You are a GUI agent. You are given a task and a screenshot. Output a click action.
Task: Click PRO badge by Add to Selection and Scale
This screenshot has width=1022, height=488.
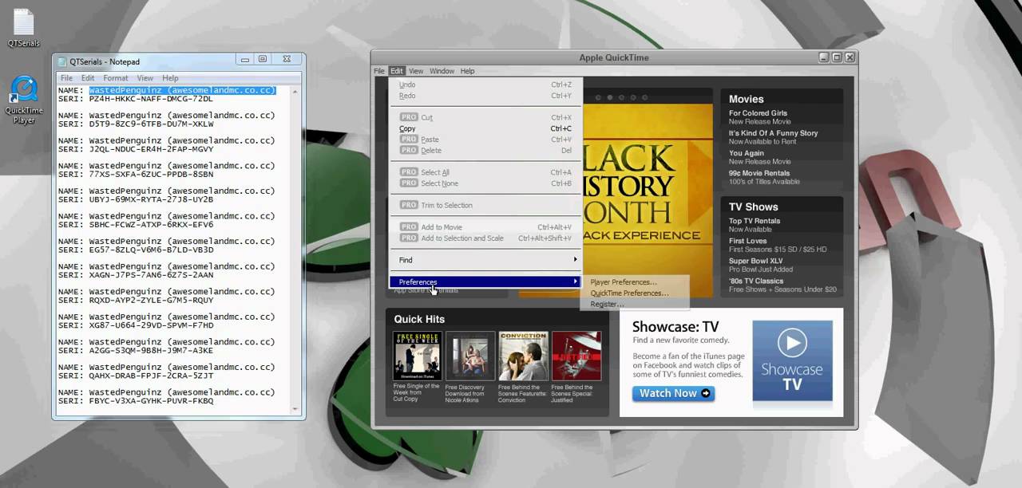(409, 238)
